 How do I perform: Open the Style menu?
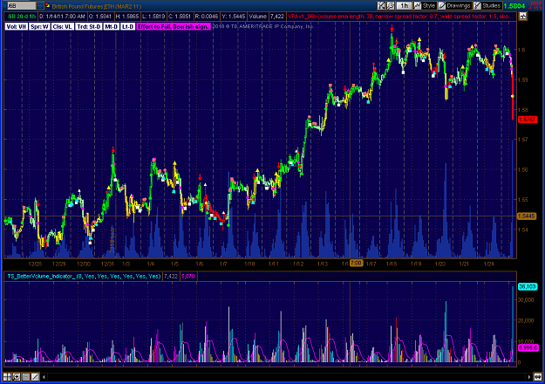coord(425,6)
